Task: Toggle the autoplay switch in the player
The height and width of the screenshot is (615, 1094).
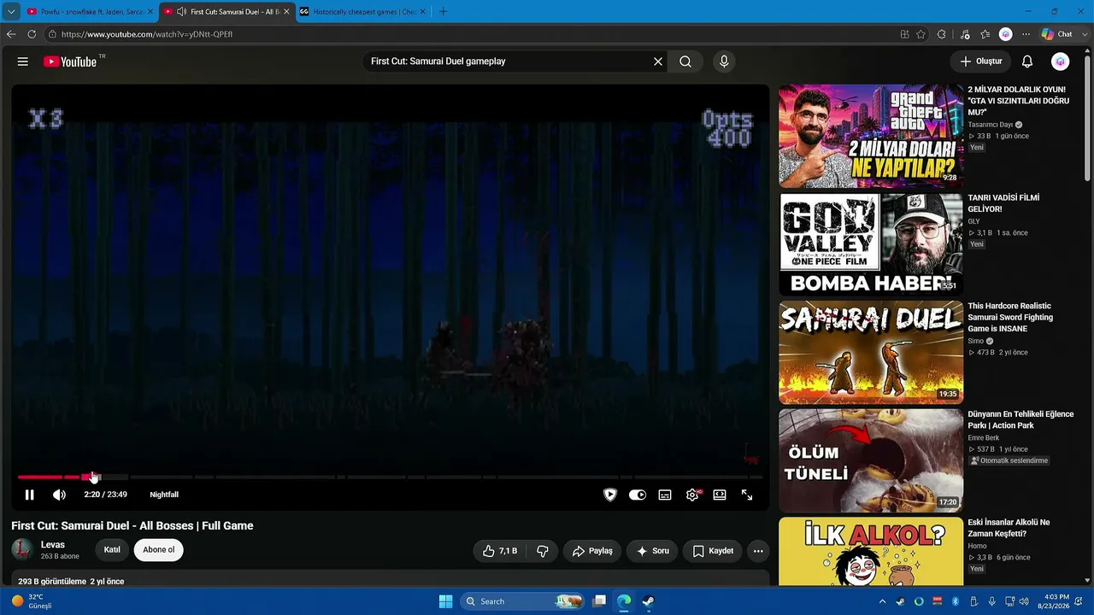Action: pyautogui.click(x=638, y=495)
